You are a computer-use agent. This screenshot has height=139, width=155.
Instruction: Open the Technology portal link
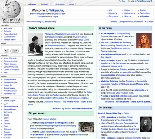tap(145, 13)
